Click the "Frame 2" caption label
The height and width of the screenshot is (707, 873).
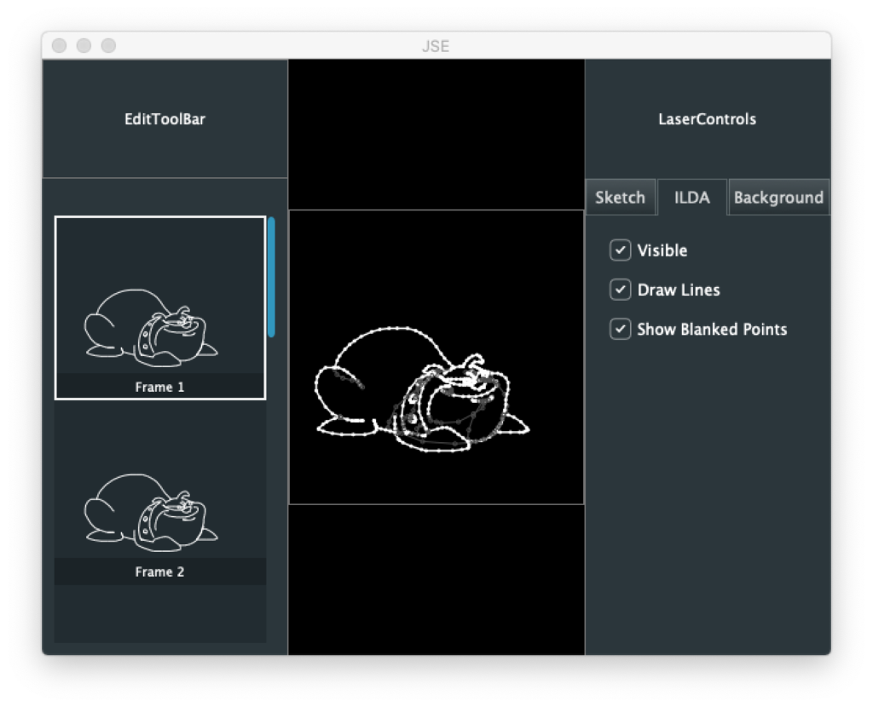pos(159,572)
